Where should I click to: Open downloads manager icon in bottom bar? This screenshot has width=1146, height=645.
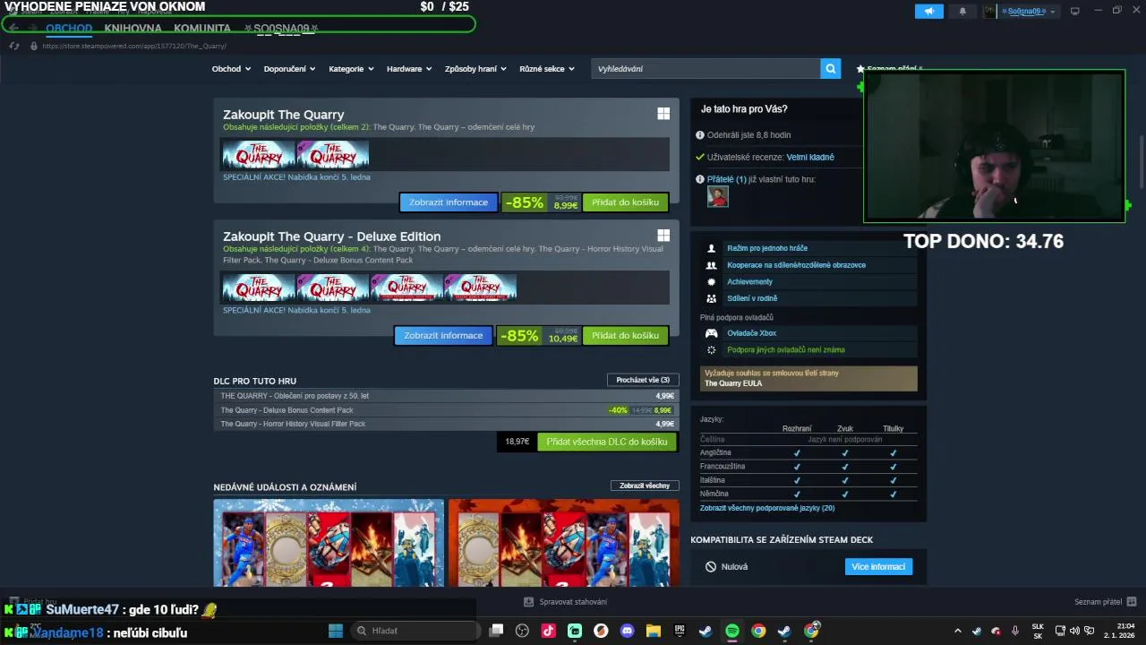(x=528, y=602)
